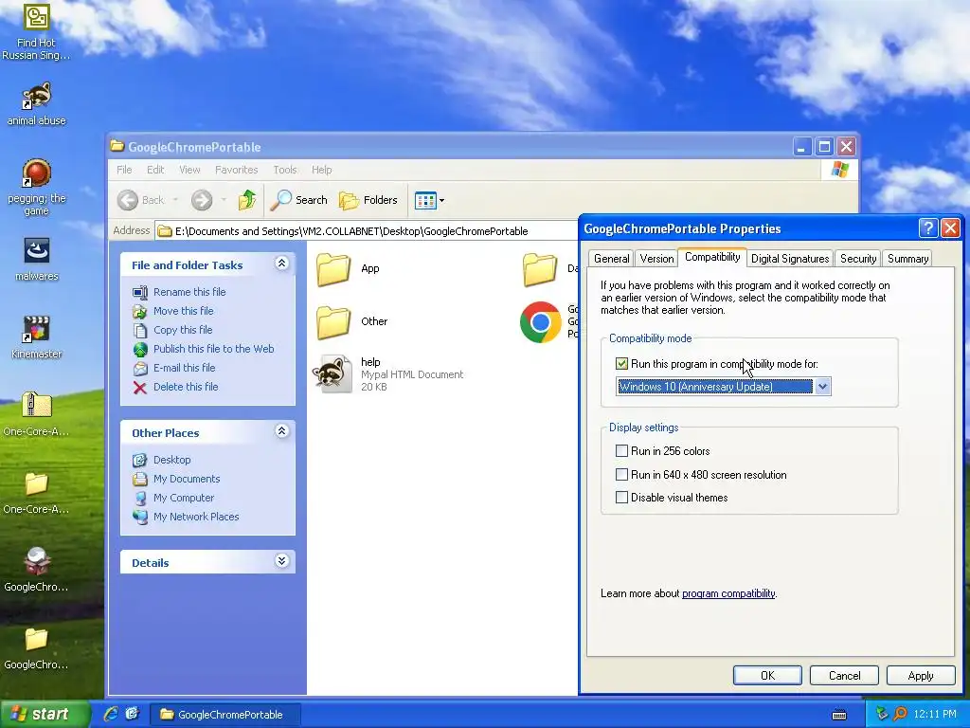Open the compatibility mode OS dropdown

tap(822, 387)
